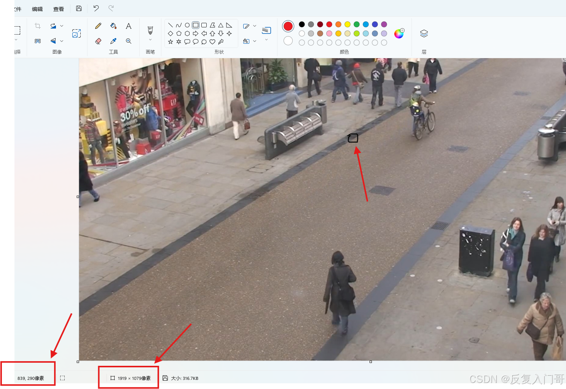Viewport: 566px width, 389px height.
Task: Click the Brushes tool icon
Action: (x=150, y=30)
